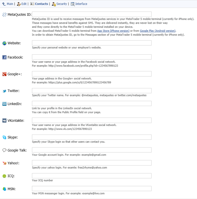Image resolution: width=197 pixels, height=199 pixels.
Task: Click the Google Talk bubble icon
Action: click(4, 150)
